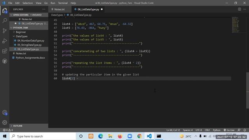Open Explorer panel Views and More Actions ellipsis
Screen dimensions: 249x140
pos(44,9)
